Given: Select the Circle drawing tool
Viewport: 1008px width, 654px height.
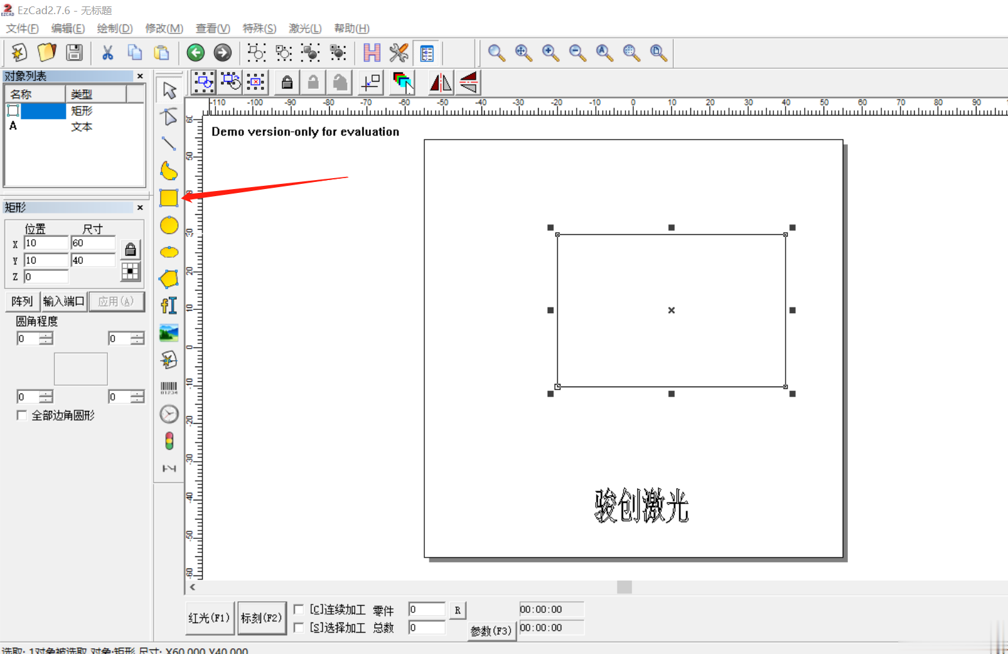Looking at the screenshot, I should (x=169, y=225).
